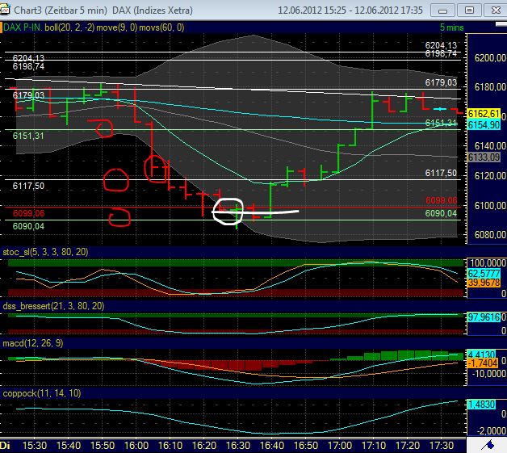Open the macd(12, 26, 9) indicator title
Screen dimensions: 507x453
point(32,343)
